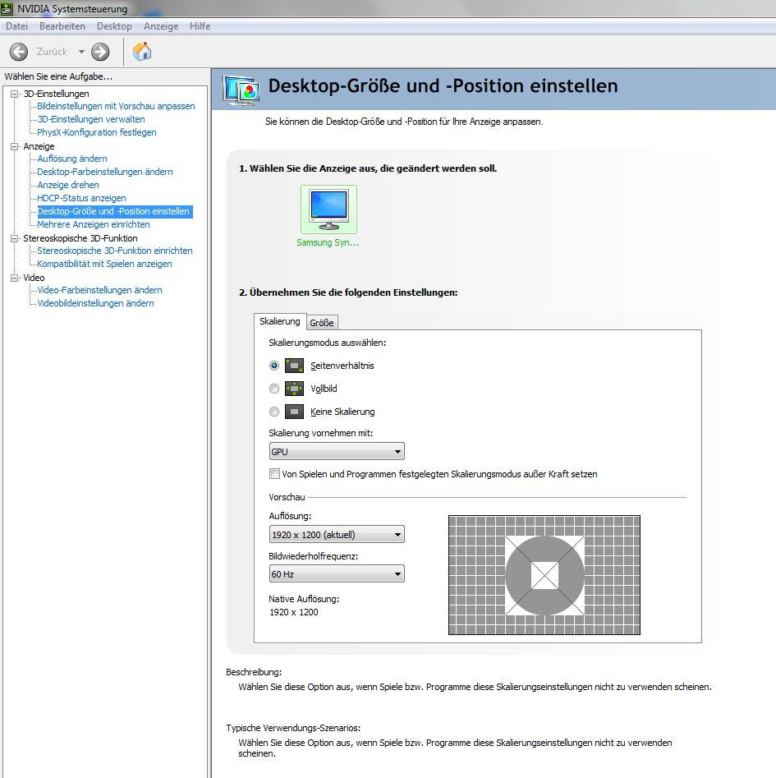776x778 pixels.
Task: Open the Hilfe menu
Action: (200, 25)
